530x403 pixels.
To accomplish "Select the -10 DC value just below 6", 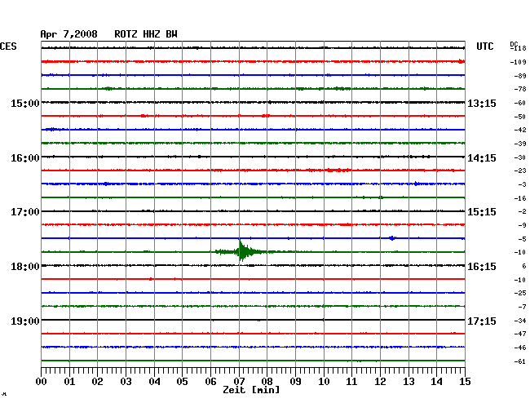I will (520, 280).
